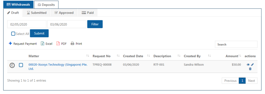Screen dimensions: 265x94
Task: Open the Submitted tab
Action: point(37,13)
